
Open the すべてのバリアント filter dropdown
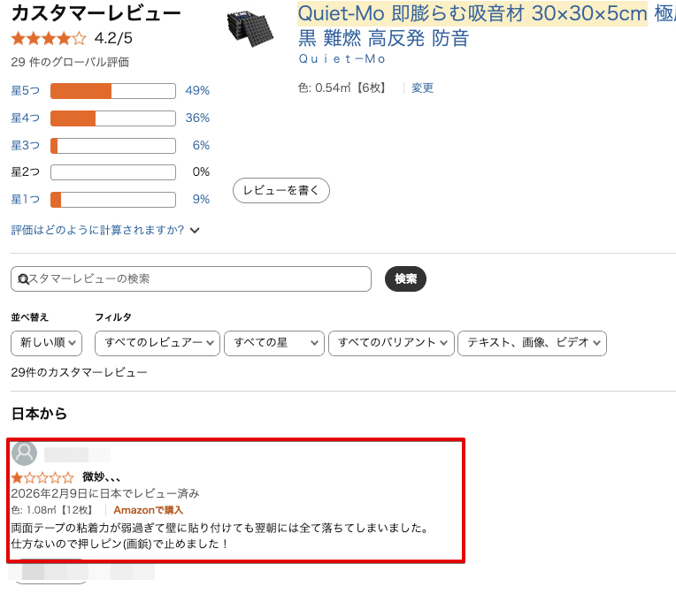point(391,343)
